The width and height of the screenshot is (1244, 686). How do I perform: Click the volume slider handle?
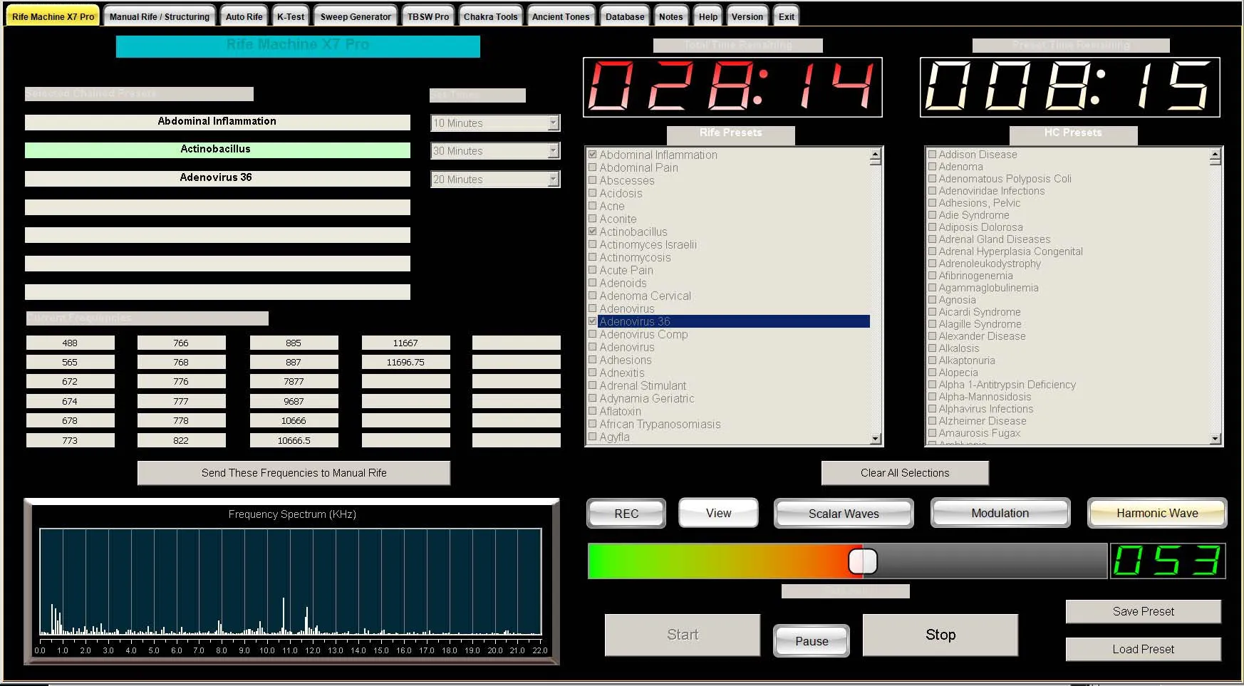coord(862,561)
